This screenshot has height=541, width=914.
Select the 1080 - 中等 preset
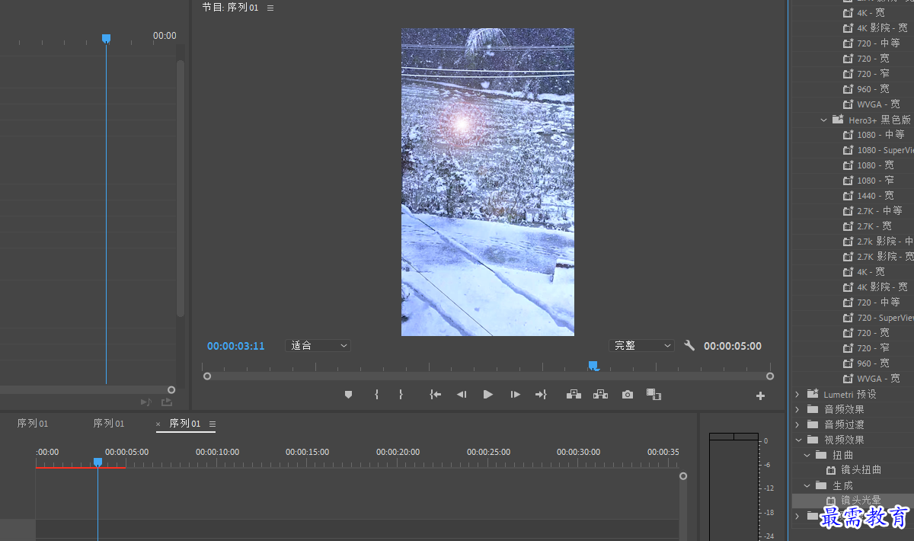[880, 135]
